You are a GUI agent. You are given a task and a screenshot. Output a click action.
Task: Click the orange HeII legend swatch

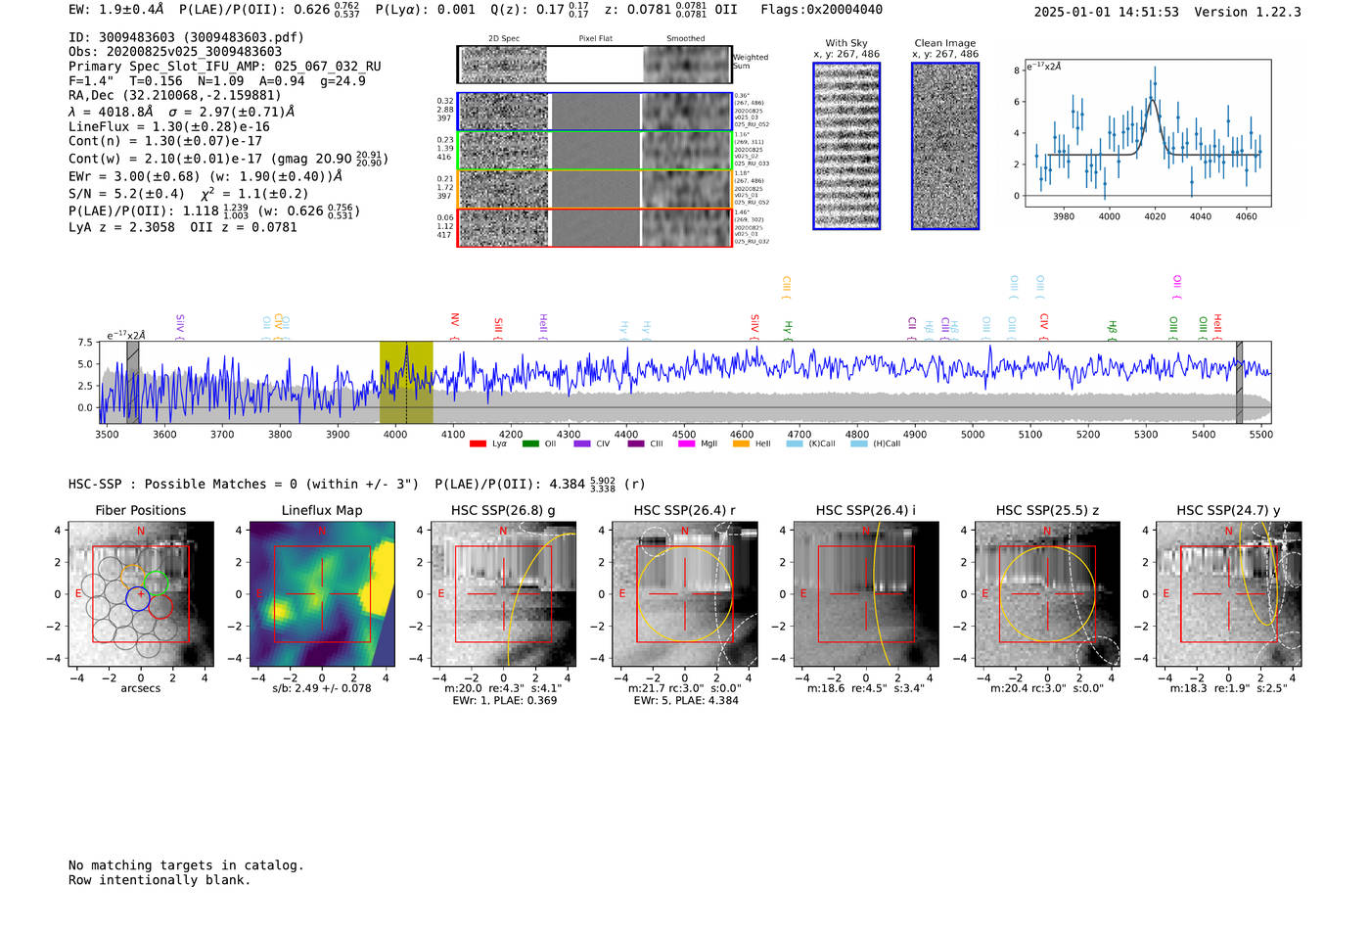(741, 443)
